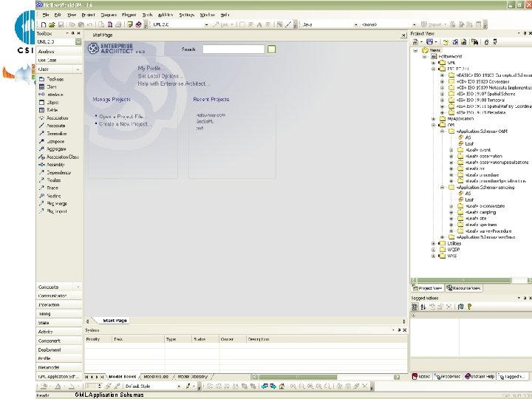Click Open a Project File link
532x399 pixels.
point(123,117)
